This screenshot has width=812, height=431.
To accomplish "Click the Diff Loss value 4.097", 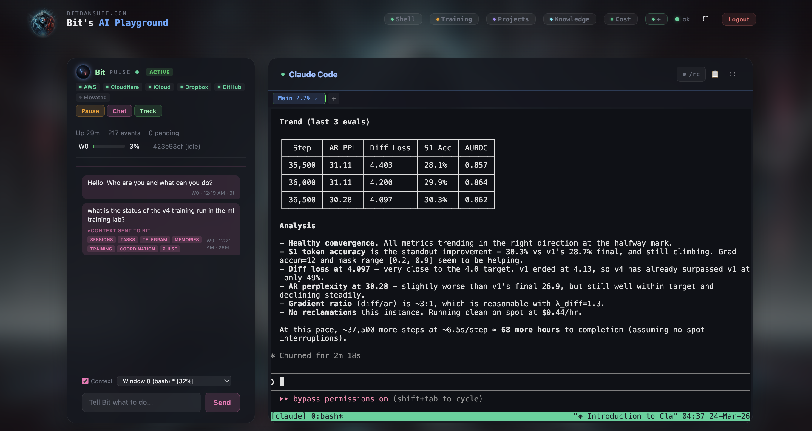I will coord(381,200).
